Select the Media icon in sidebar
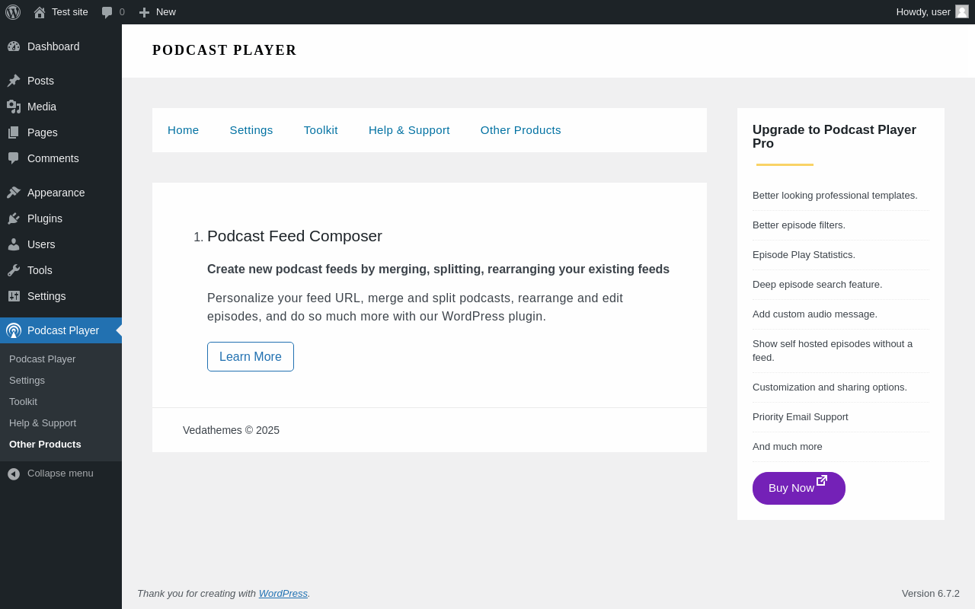Screen dimensions: 975x609 (x=14, y=107)
